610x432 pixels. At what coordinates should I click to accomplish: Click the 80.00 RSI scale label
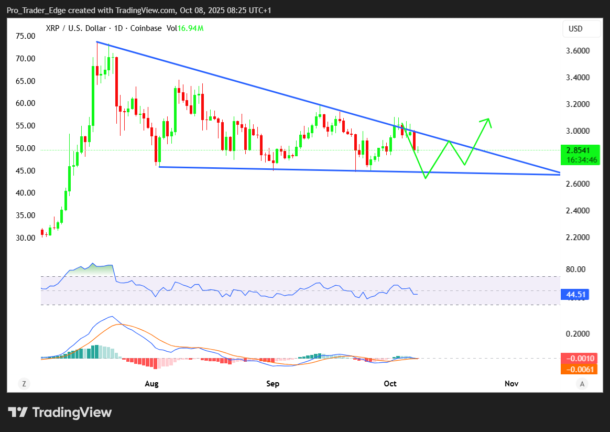[x=577, y=269]
